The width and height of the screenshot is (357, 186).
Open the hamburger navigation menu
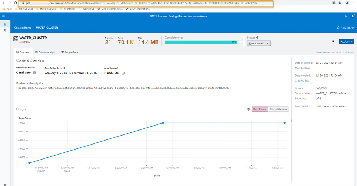3,16
